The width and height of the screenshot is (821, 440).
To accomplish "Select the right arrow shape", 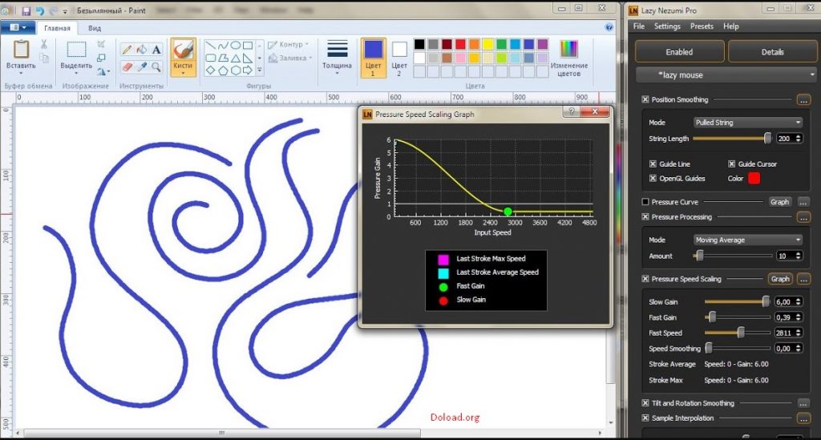I will pyautogui.click(x=248, y=70).
